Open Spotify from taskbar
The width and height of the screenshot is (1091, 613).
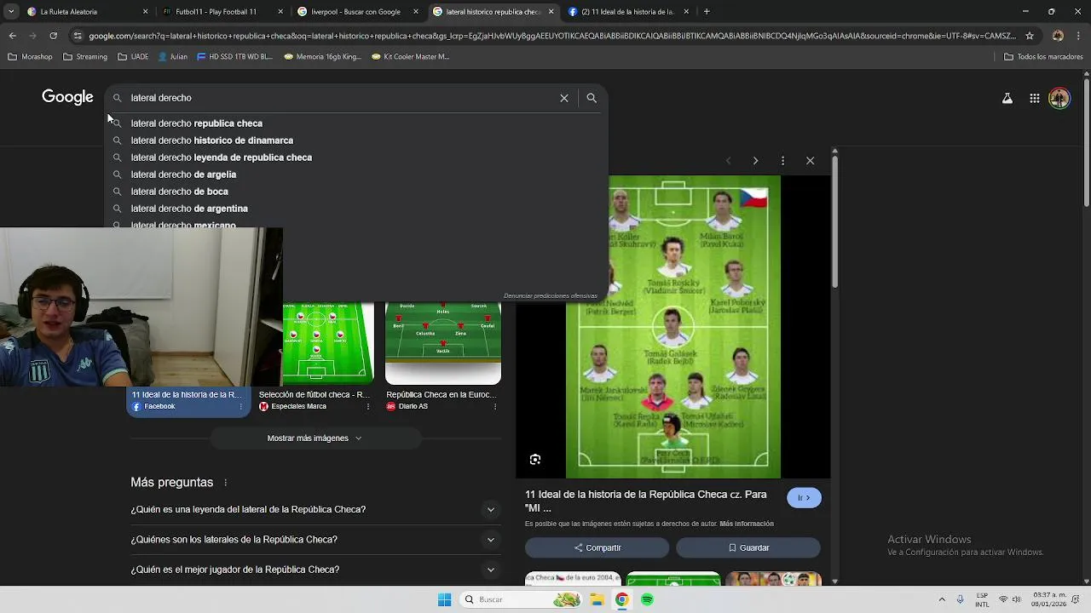click(648, 599)
